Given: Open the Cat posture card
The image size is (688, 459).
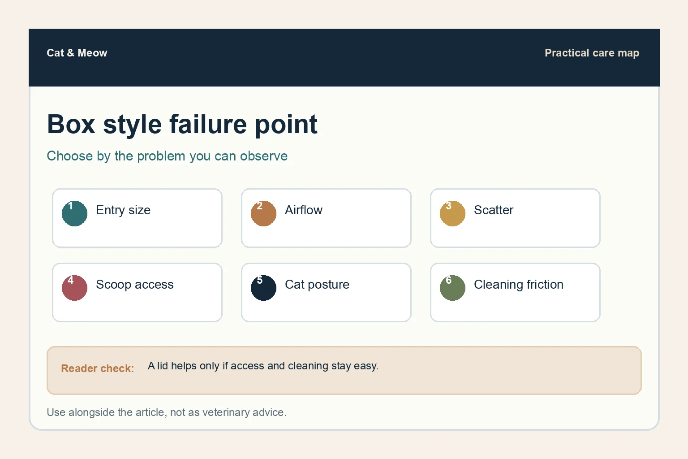Looking at the screenshot, I should (326, 292).
